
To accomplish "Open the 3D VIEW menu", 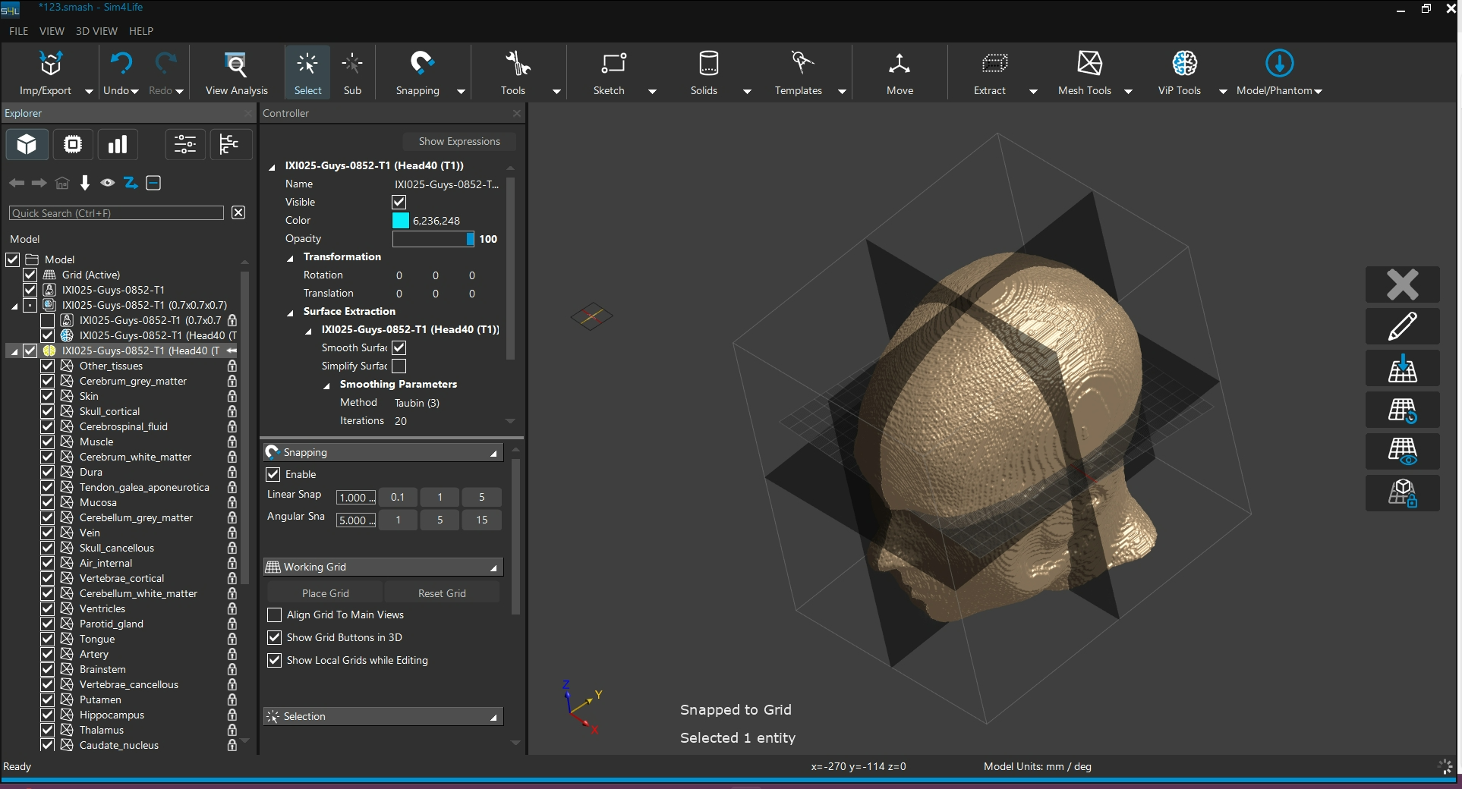I will coord(96,31).
